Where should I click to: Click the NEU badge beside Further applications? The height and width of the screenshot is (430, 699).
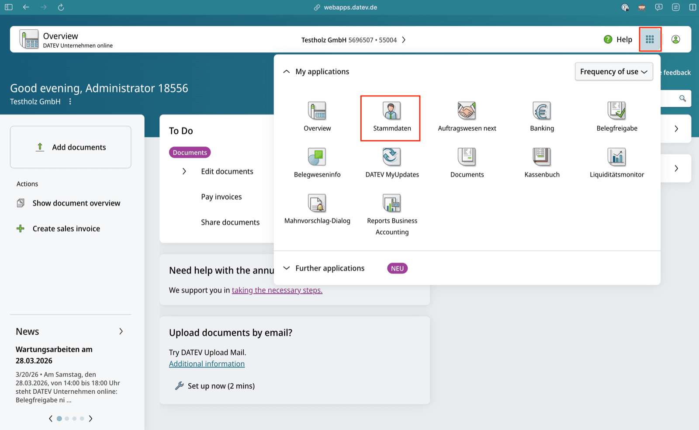pyautogui.click(x=397, y=268)
